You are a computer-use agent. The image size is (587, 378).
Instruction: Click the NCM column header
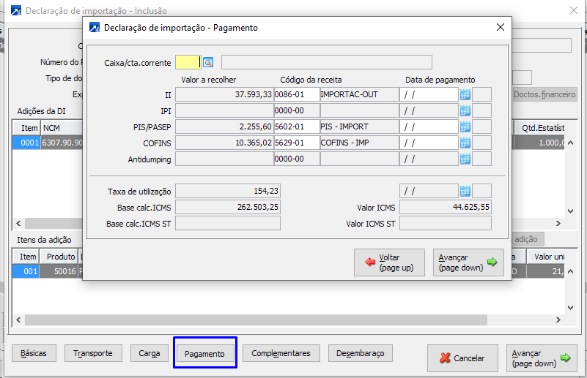coord(61,128)
